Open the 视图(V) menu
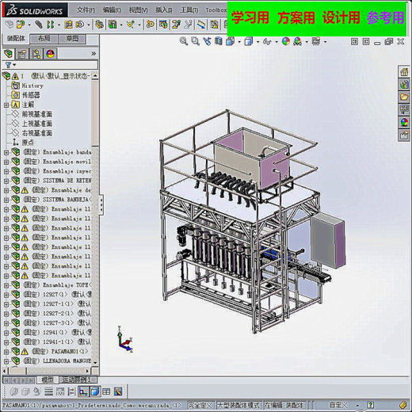412x412 pixels. tap(138, 10)
